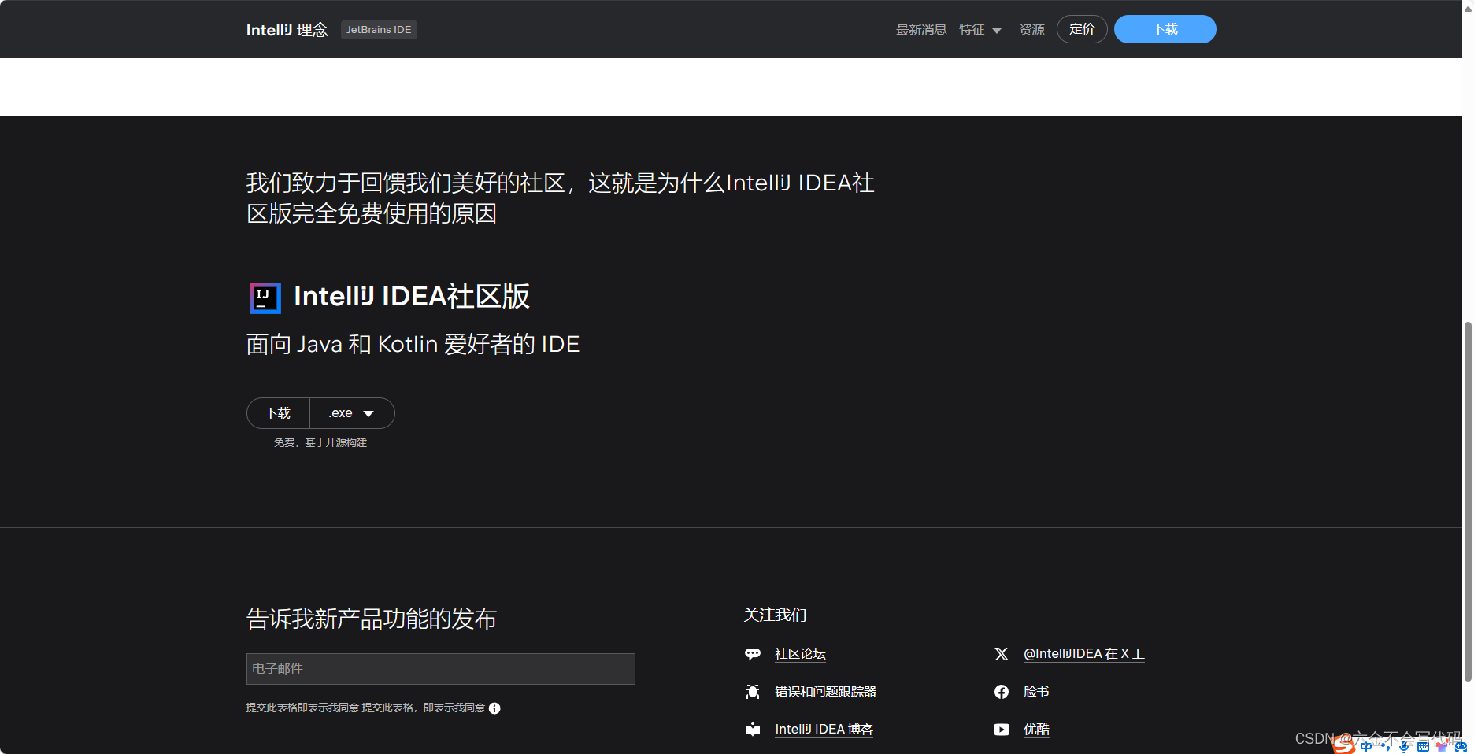Click the 电子邮件 input field
This screenshot has height=754, width=1474.
point(441,669)
